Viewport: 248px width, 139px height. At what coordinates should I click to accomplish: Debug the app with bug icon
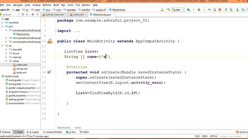tap(199, 10)
